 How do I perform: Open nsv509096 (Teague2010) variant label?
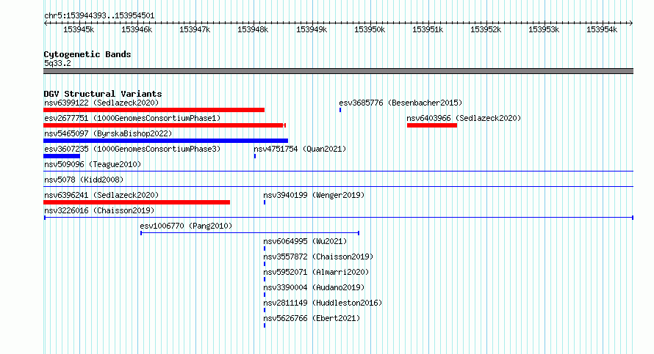pyautogui.click(x=93, y=164)
